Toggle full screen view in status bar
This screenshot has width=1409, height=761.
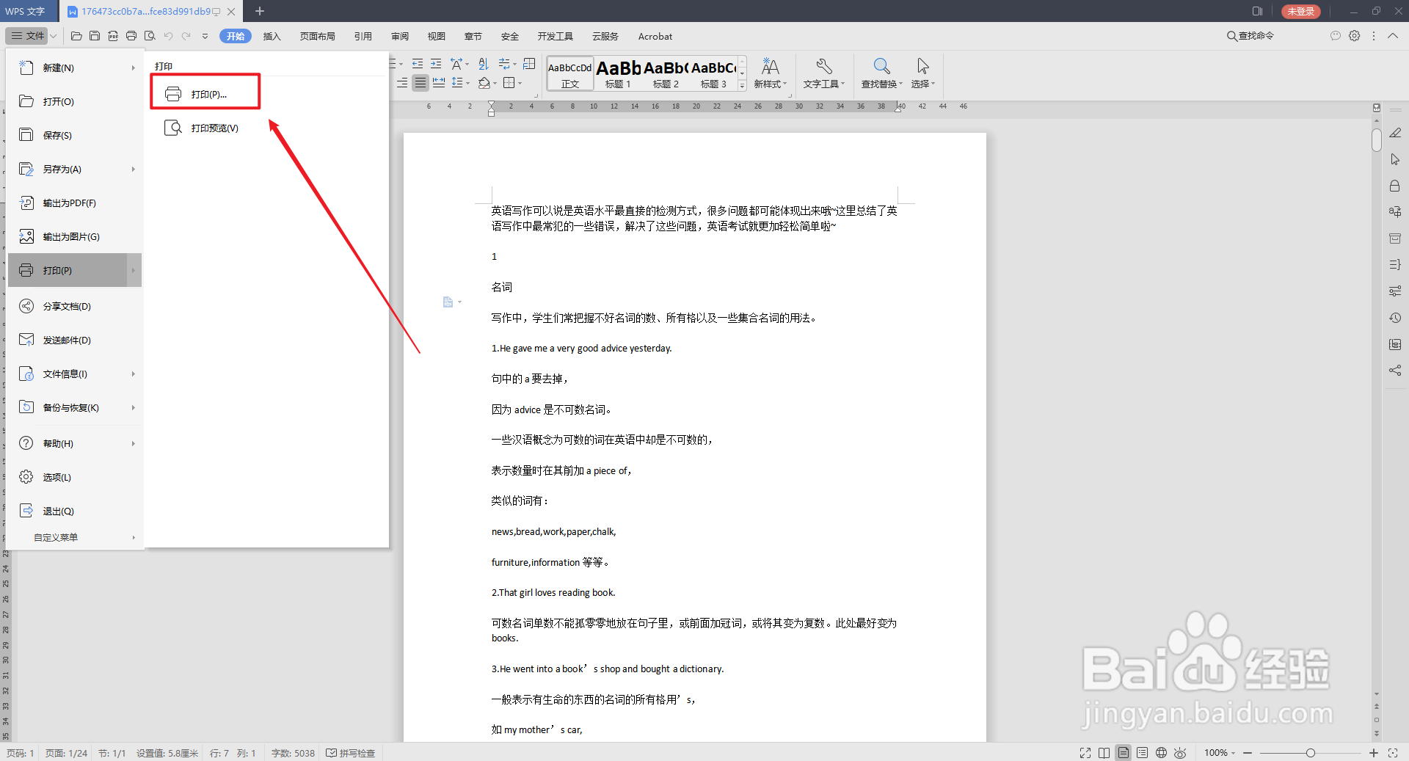(x=1085, y=753)
